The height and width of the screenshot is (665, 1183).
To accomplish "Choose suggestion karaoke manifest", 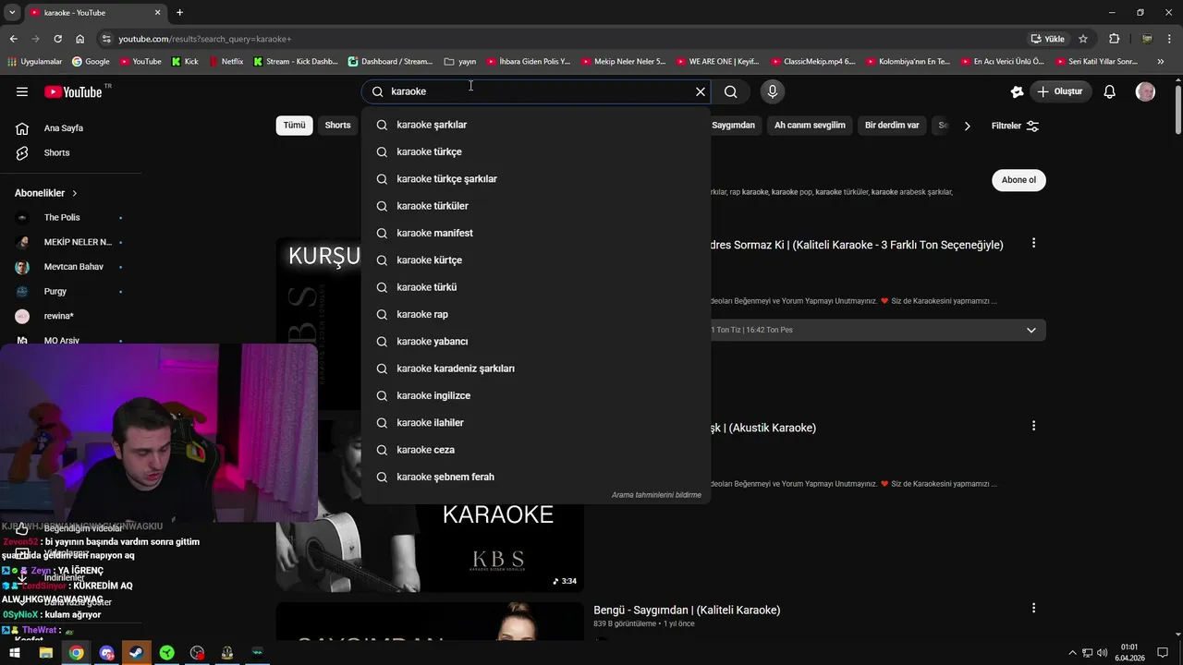I will (x=536, y=233).
